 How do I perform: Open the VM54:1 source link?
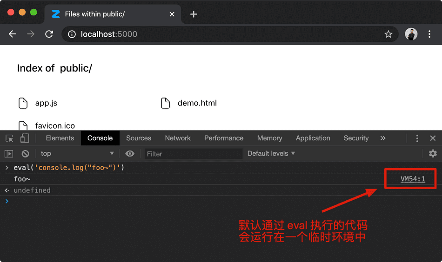click(413, 179)
